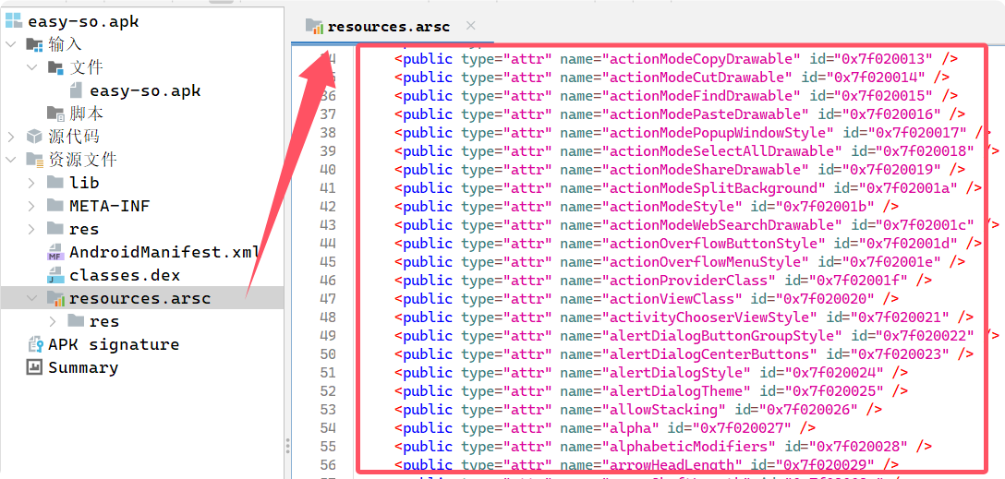Click the res folder icon under 资源文件
Image resolution: width=1005 pixels, height=479 pixels.
(55, 229)
